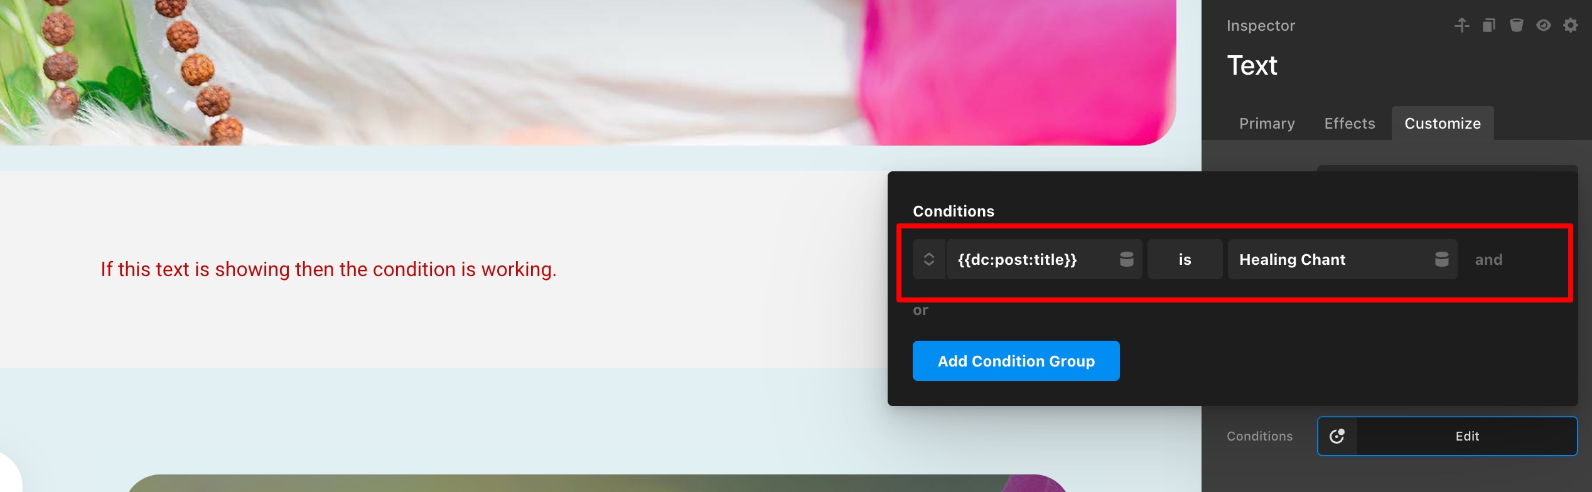
Task: Open the "is" comparison operator dropdown
Action: point(1185,259)
